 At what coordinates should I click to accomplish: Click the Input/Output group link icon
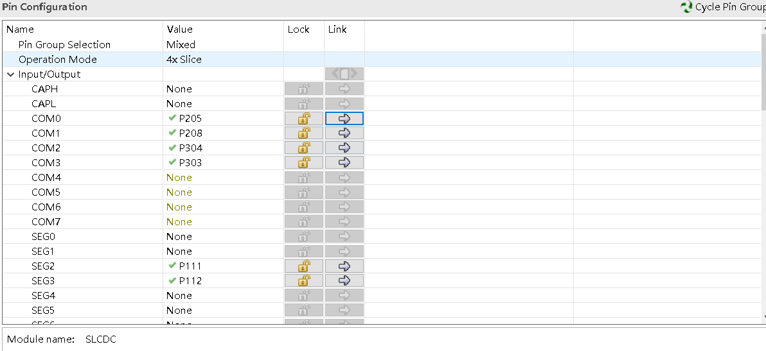344,74
